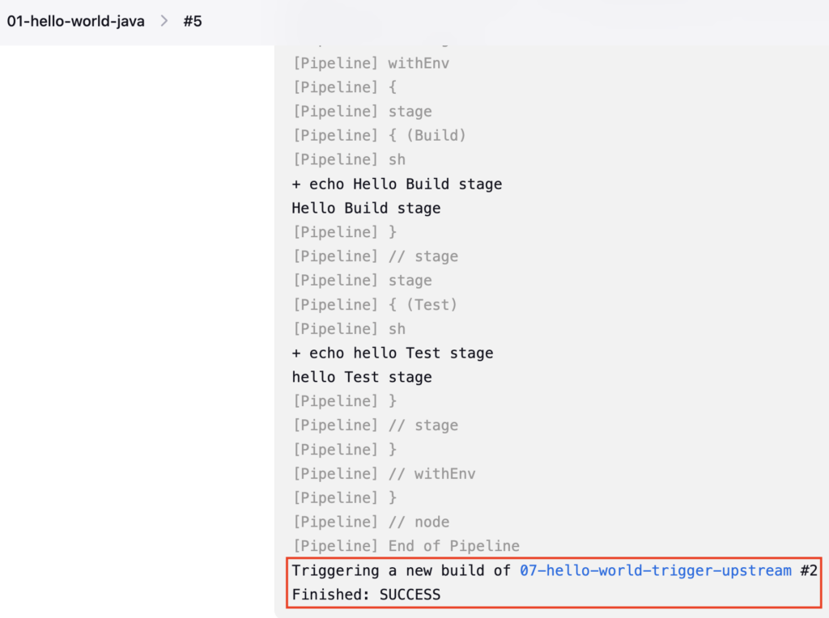The image size is (829, 618).
Task: Click the 'Finished: SUCCESS' line
Action: pos(366,595)
